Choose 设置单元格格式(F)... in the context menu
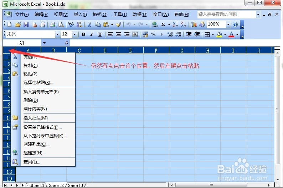283x188 pixels. [x=43, y=127]
